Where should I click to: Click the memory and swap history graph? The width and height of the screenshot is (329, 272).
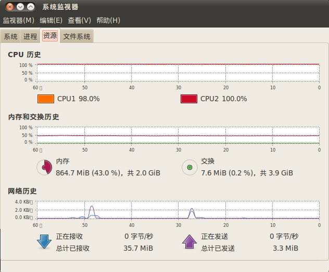(178, 135)
